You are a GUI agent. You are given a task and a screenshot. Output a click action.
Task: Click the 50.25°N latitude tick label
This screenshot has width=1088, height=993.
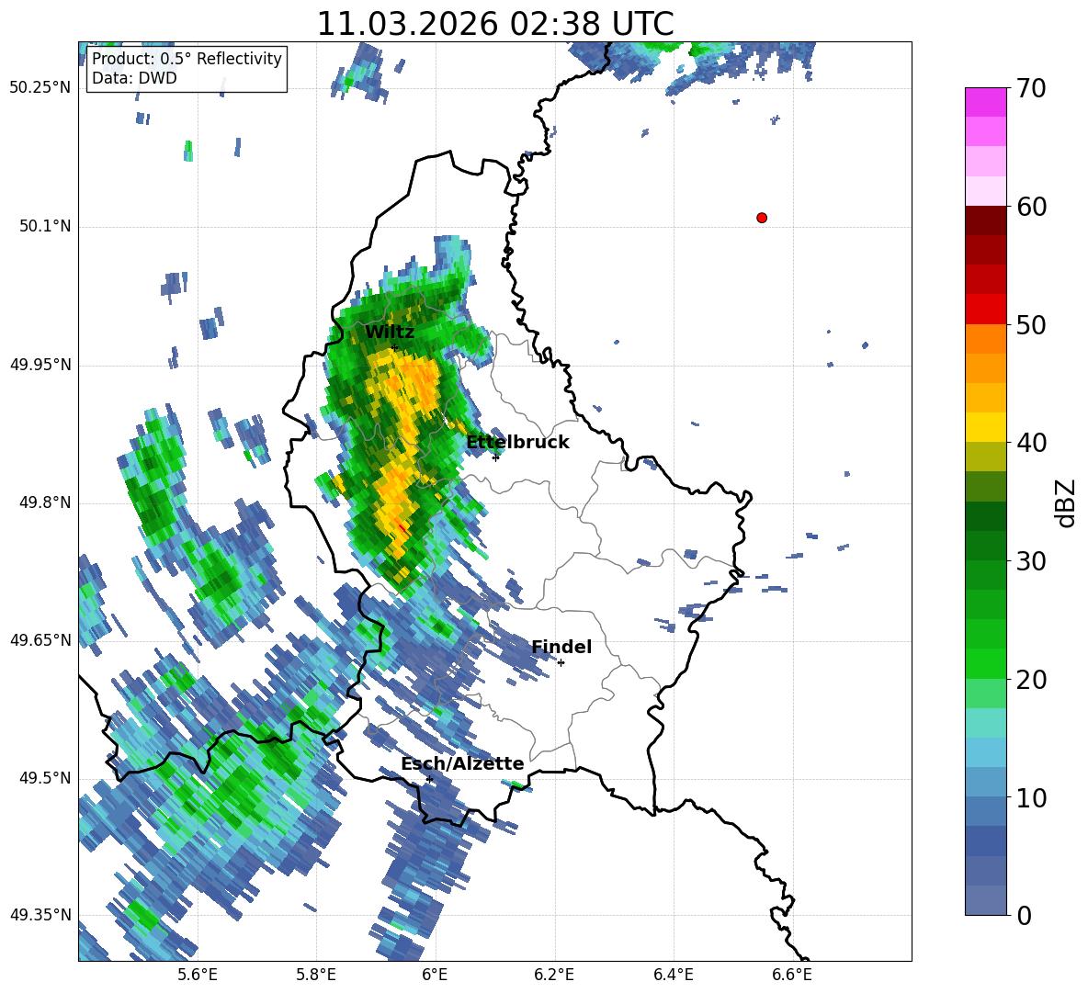tap(40, 88)
